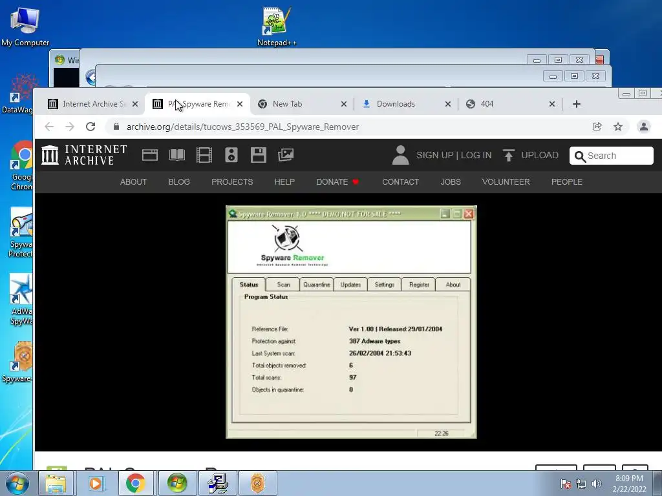Screen dimensions: 662x496
Task: Open the JOBS menu link
Action: coord(451,181)
